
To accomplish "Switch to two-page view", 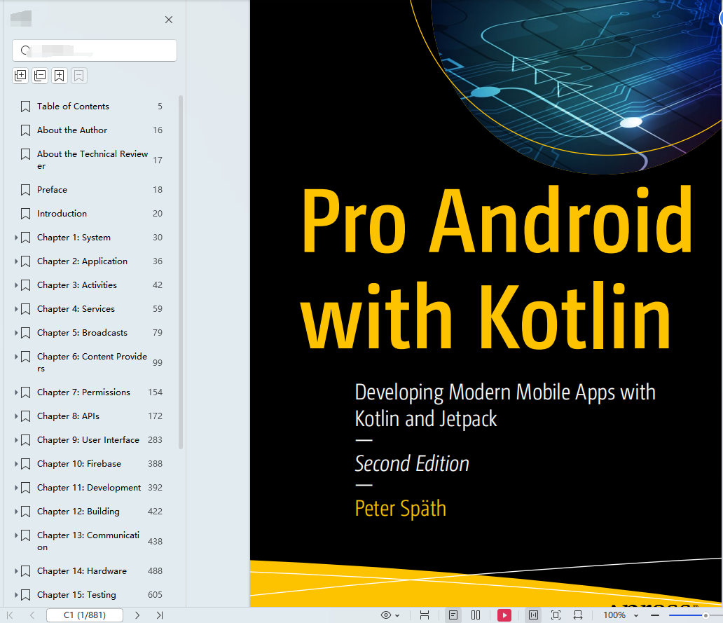I will (x=476, y=615).
